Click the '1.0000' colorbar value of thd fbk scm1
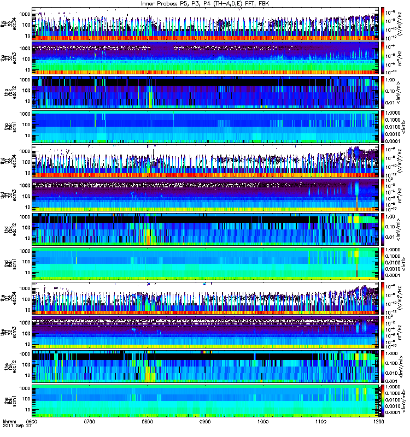The height and width of the screenshot is (437, 410). tap(393, 250)
